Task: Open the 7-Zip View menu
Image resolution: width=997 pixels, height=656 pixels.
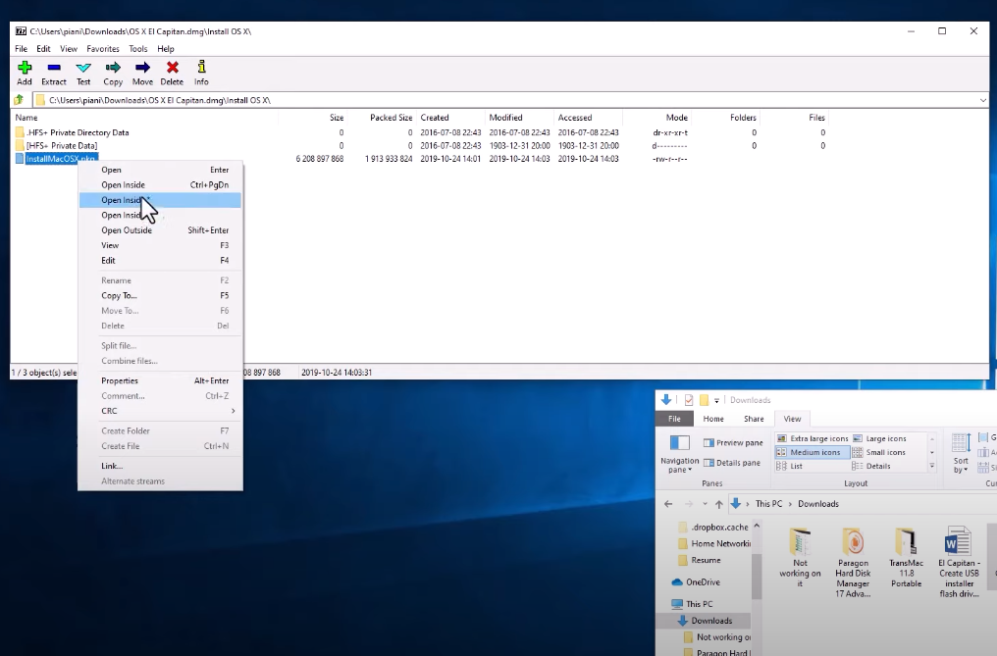Action: tap(69, 48)
